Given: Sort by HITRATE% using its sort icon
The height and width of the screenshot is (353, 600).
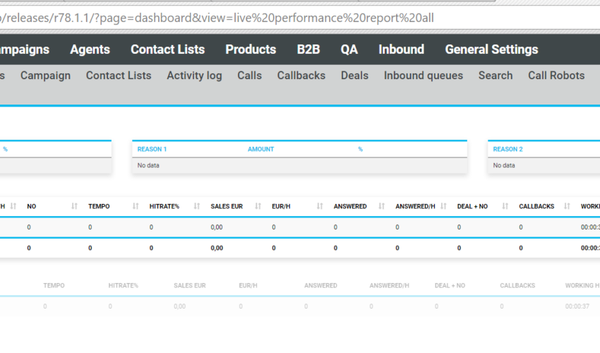Looking at the screenshot, I should (197, 206).
